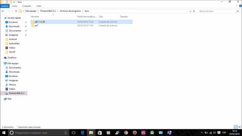Launch Firefox from taskbar
The width and height of the screenshot is (242, 136).
pos(135,133)
